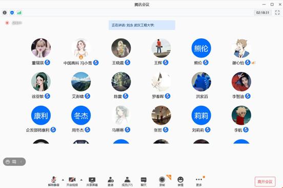Click muted mic icon beside 熊伦
Image resolution: width=283 pixels, height=188 pixels.
click(206, 62)
